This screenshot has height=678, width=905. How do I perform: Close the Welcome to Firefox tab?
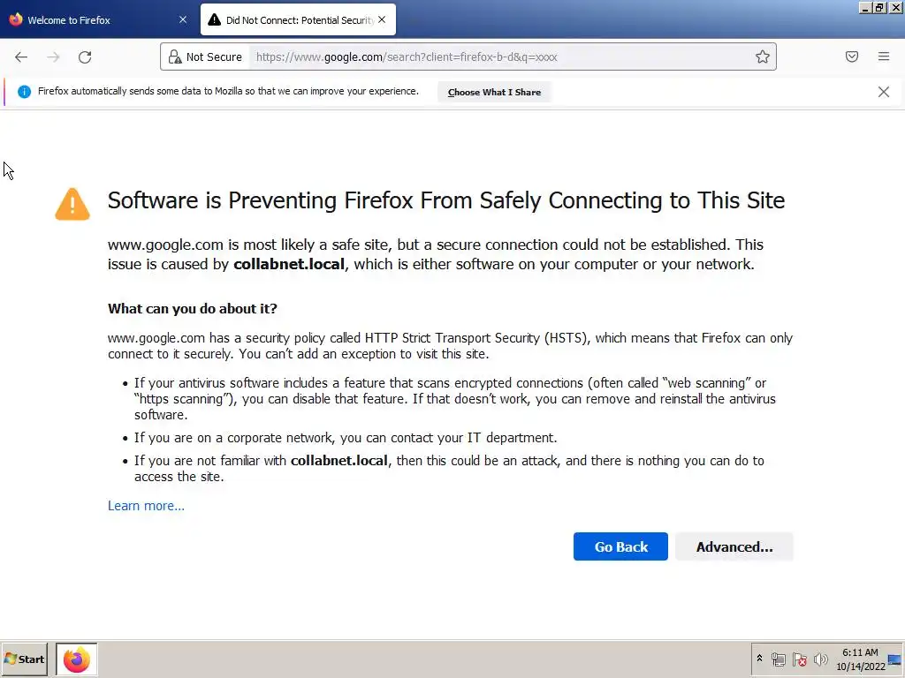183,19
